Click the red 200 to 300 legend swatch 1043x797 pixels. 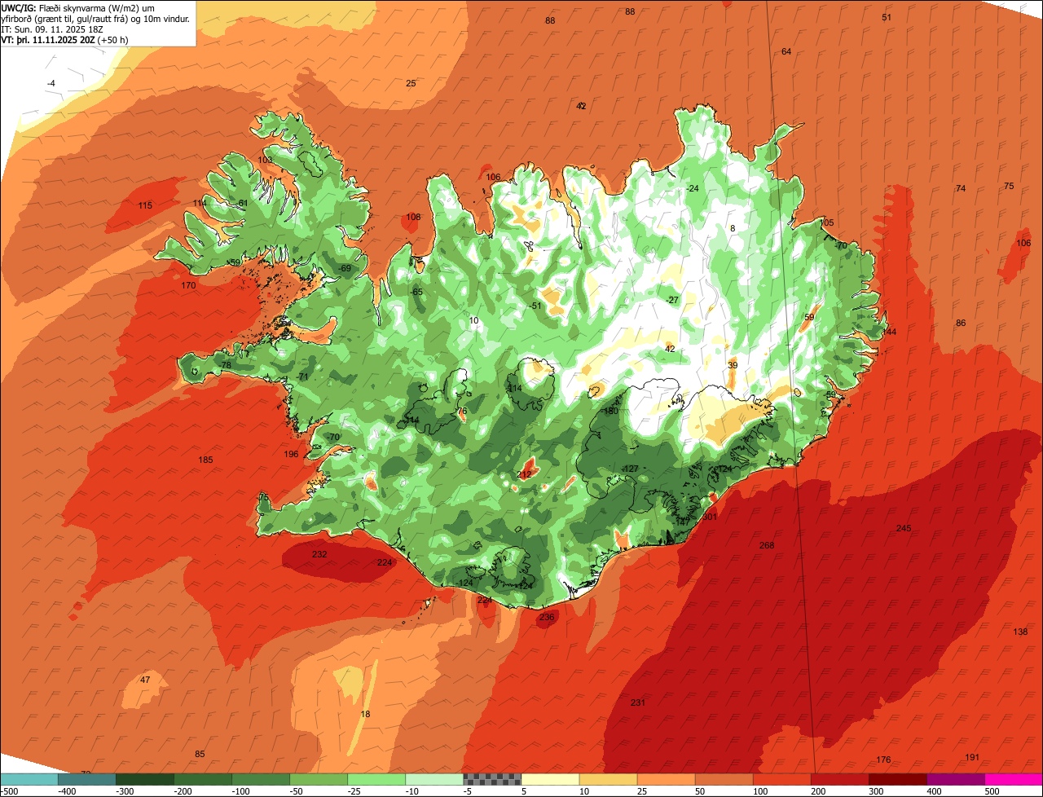tap(838, 779)
